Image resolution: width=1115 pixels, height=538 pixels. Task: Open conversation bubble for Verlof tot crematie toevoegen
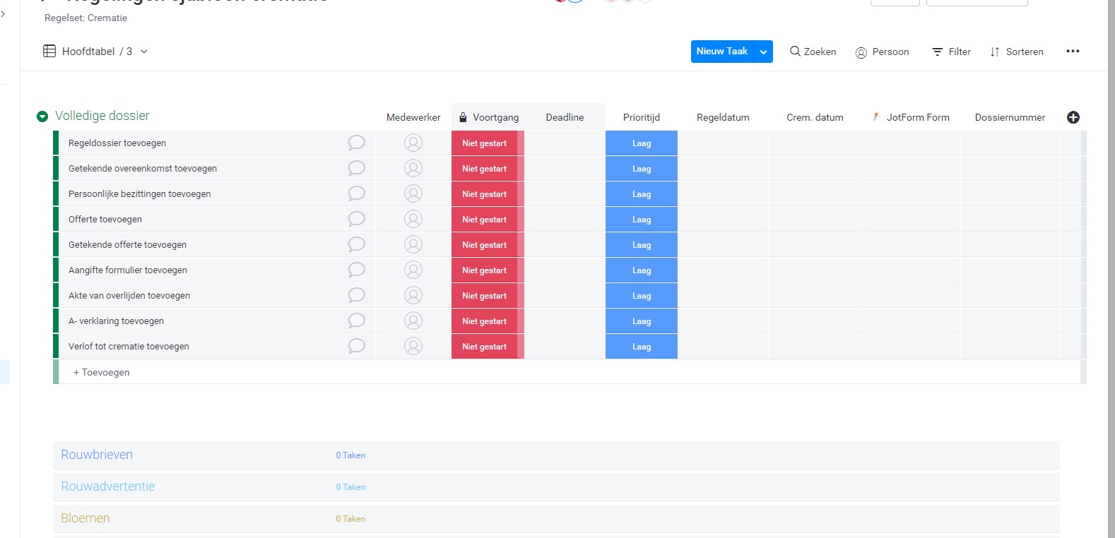tap(357, 346)
